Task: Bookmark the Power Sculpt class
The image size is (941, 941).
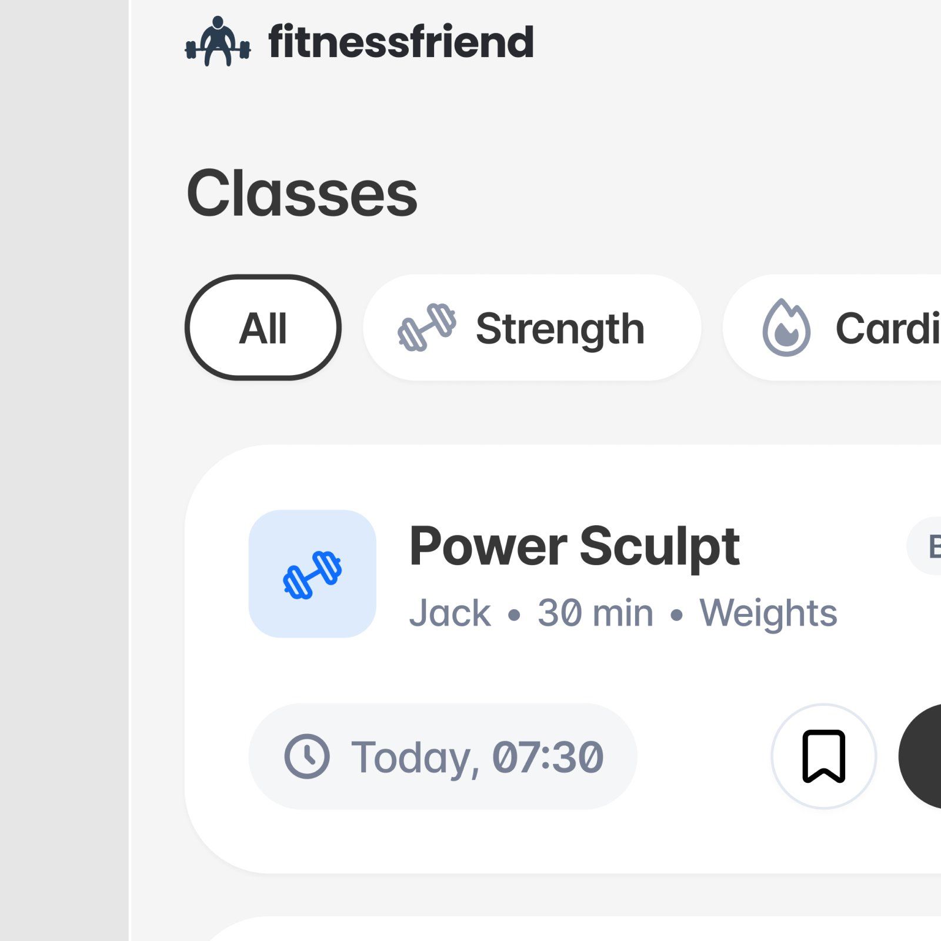Action: coord(823,756)
